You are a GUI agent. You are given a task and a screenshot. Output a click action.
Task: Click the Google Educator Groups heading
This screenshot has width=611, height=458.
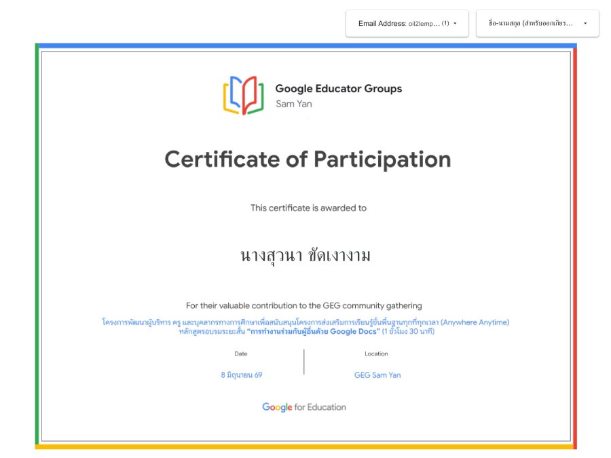pyautogui.click(x=339, y=88)
